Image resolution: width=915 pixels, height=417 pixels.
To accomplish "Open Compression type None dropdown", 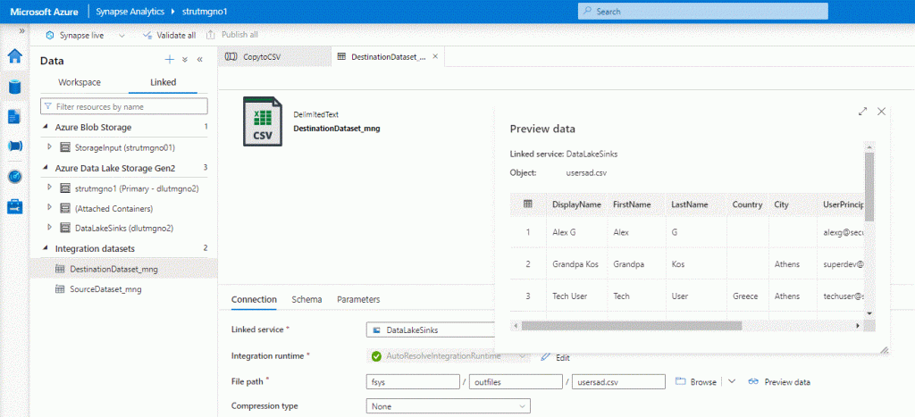I will tap(449, 406).
